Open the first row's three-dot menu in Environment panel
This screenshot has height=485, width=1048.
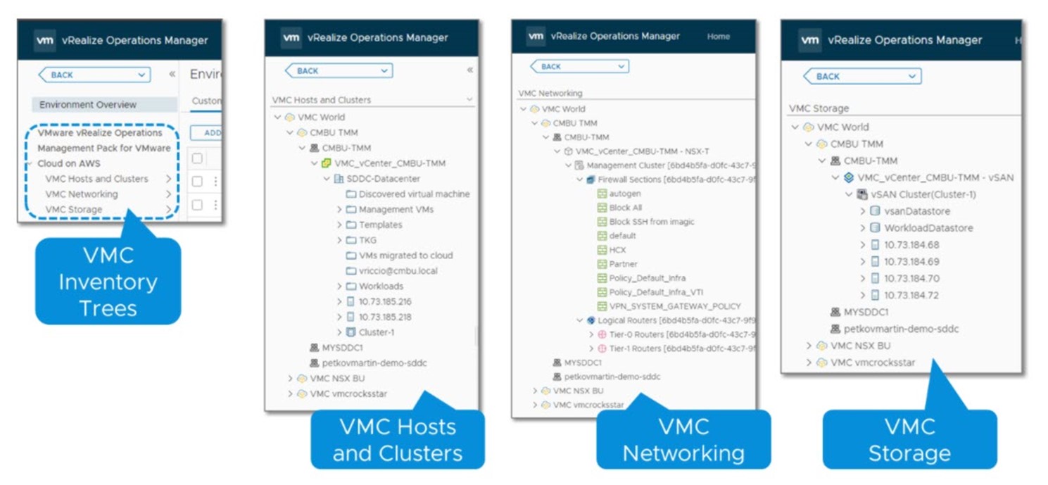click(215, 182)
